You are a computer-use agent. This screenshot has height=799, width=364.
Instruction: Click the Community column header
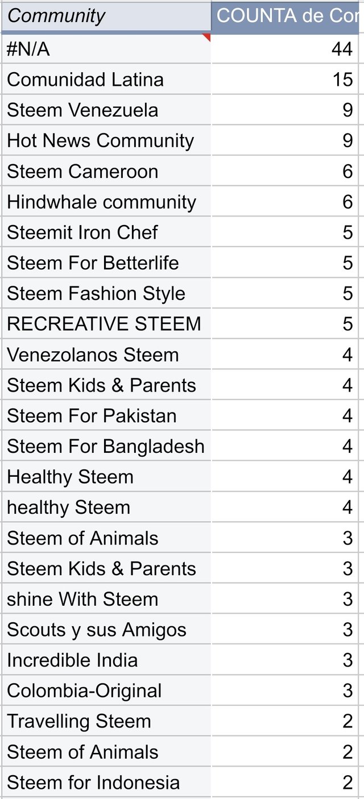(x=106, y=16)
